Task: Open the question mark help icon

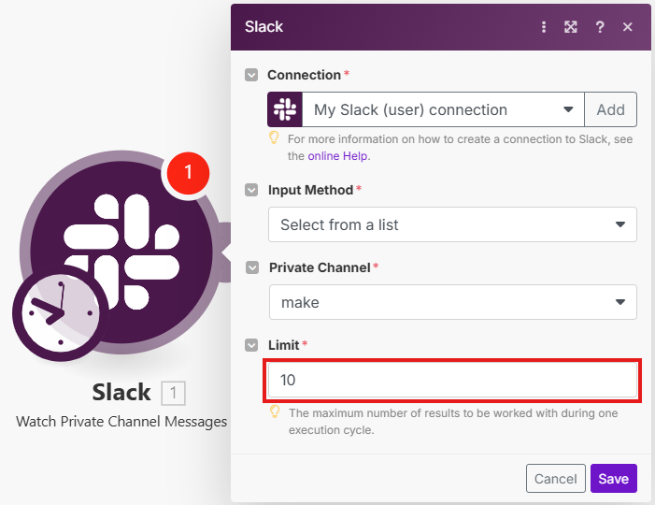Action: (x=600, y=27)
